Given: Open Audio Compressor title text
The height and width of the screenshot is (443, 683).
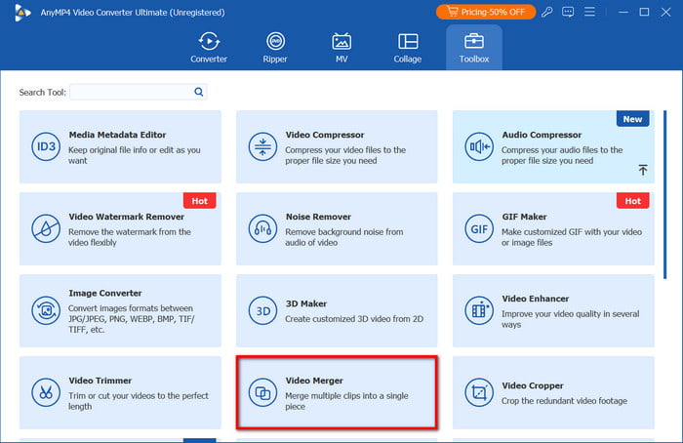Looking at the screenshot, I should [542, 135].
